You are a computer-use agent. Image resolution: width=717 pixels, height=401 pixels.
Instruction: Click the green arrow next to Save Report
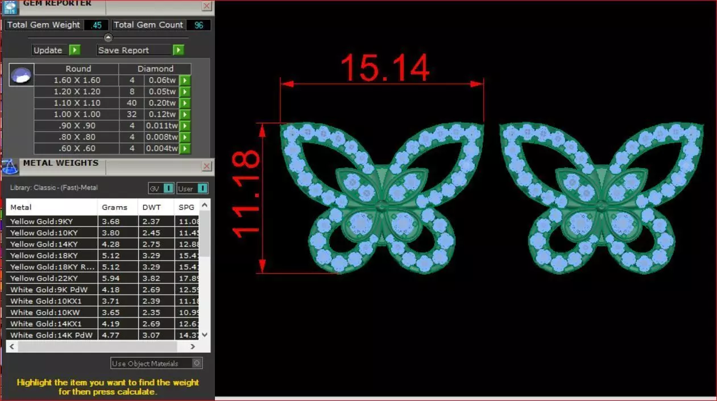click(179, 50)
